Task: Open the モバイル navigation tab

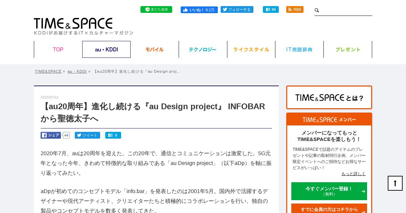Action: 155,49
